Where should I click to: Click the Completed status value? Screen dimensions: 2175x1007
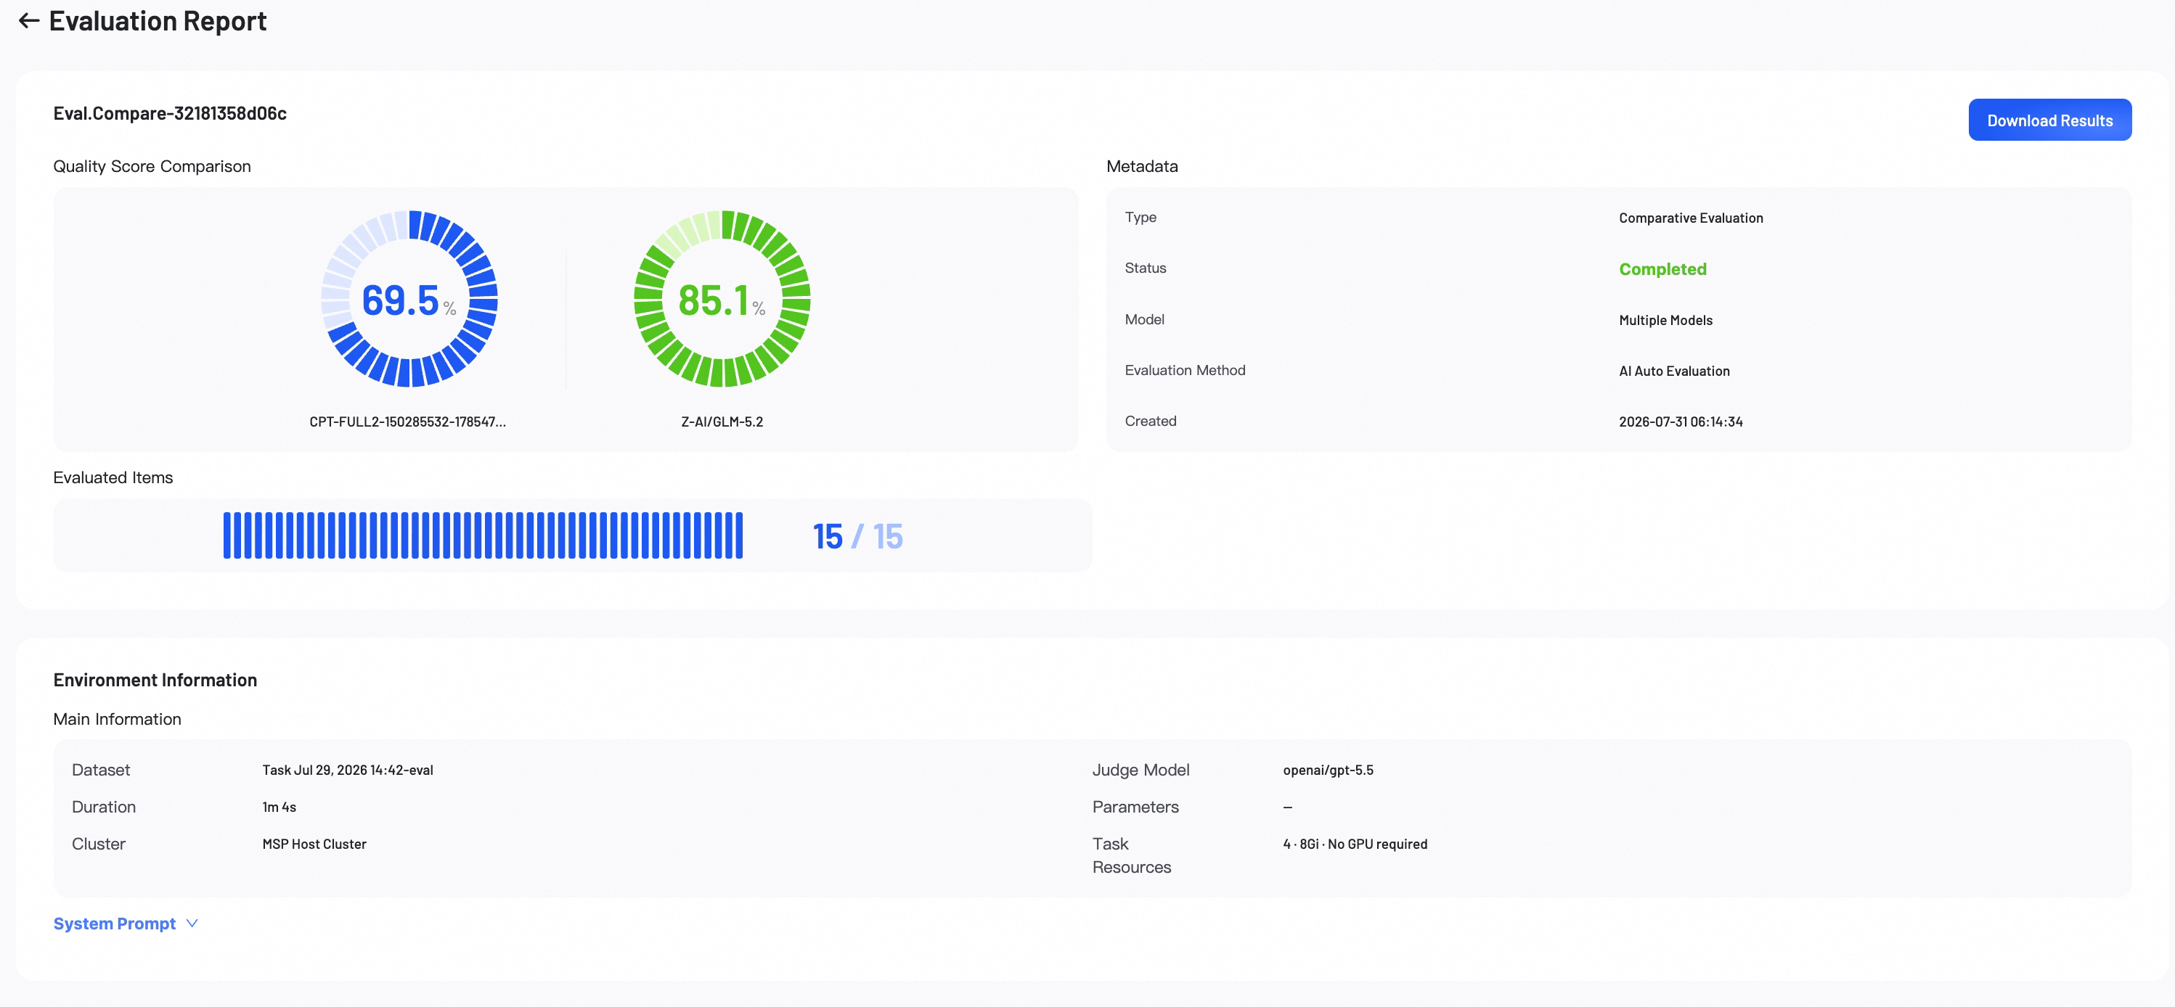[x=1662, y=269]
